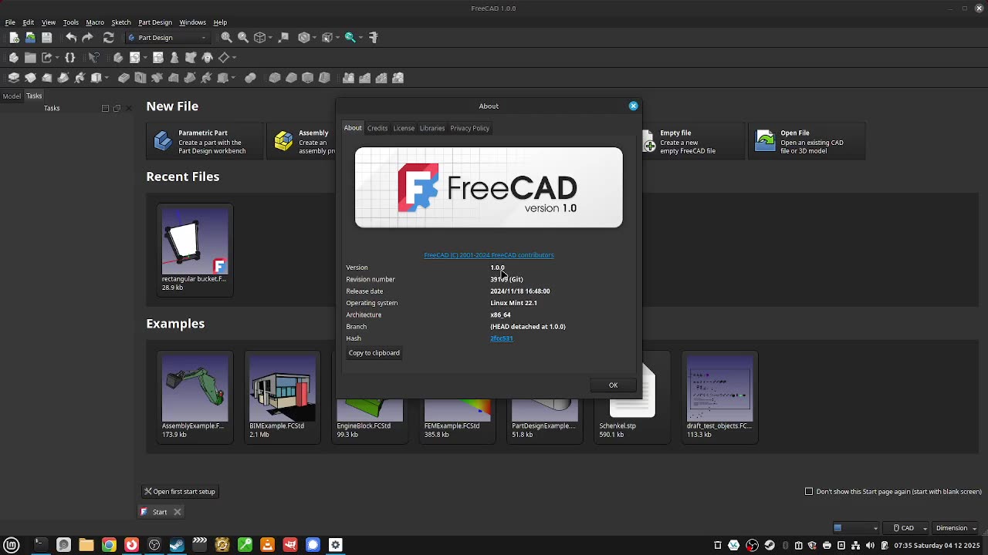Expand the link export icon dropdown arrow
This screenshot has height=555, width=988.
57,58
